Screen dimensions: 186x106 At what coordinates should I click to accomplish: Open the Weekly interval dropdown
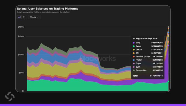pos(34,17)
